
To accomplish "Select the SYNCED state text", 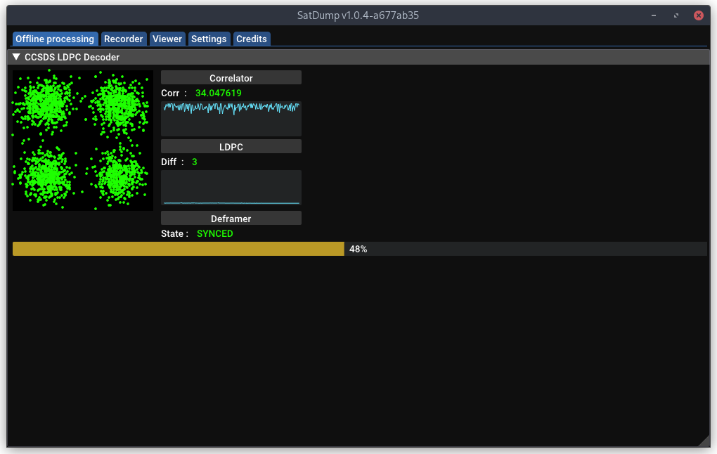I will click(215, 233).
